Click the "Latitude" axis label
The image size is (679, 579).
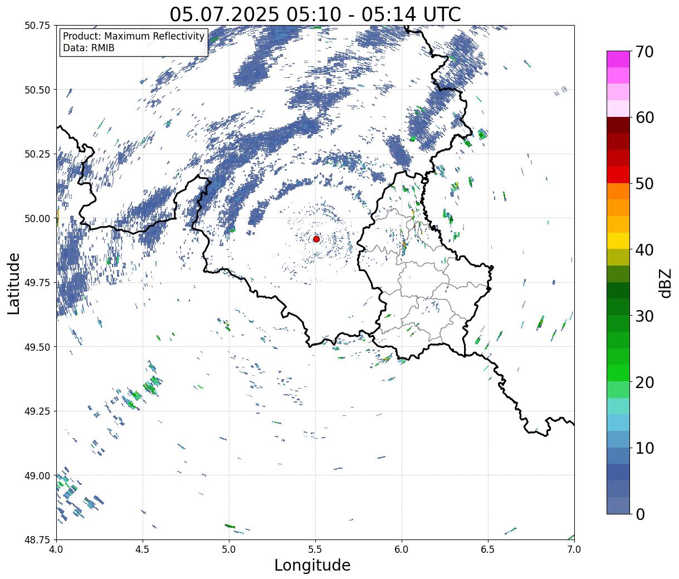point(14,283)
